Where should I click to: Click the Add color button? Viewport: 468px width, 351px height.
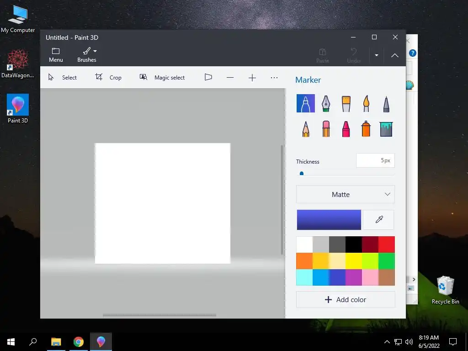click(x=346, y=300)
